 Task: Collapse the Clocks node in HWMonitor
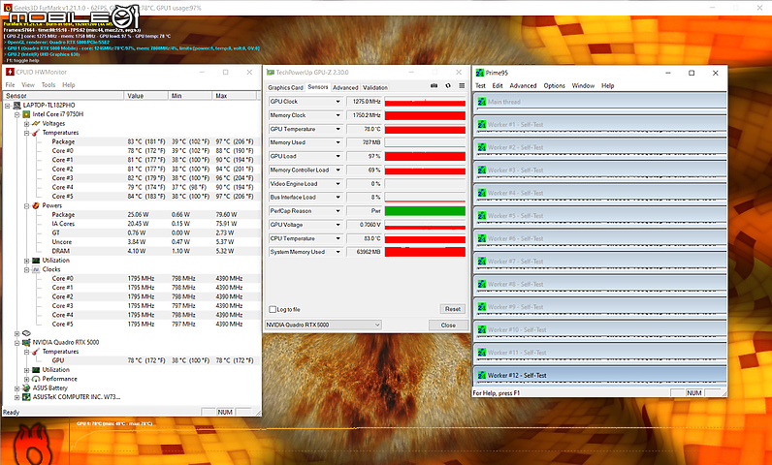click(x=26, y=270)
